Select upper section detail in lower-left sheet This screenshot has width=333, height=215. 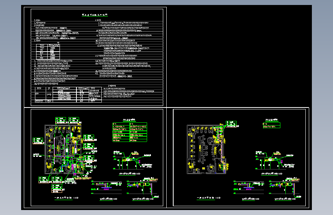pyautogui.click(x=133, y=160)
